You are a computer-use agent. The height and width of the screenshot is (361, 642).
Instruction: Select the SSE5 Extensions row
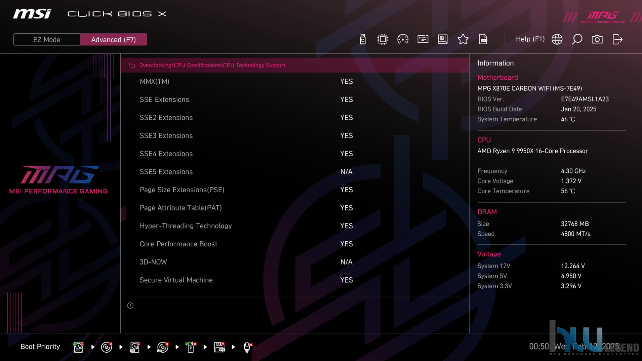[294, 172]
